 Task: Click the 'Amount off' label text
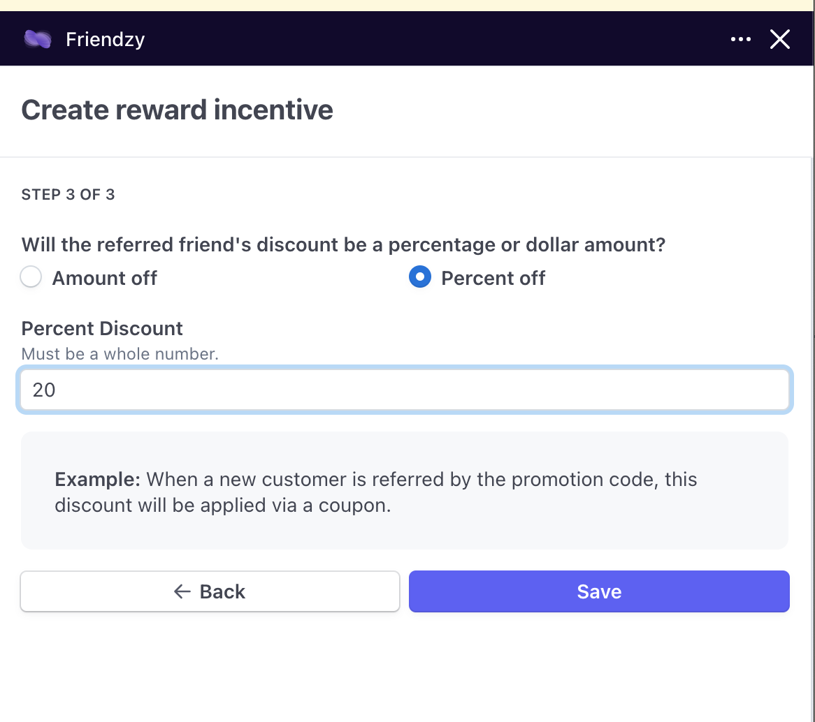[105, 278]
